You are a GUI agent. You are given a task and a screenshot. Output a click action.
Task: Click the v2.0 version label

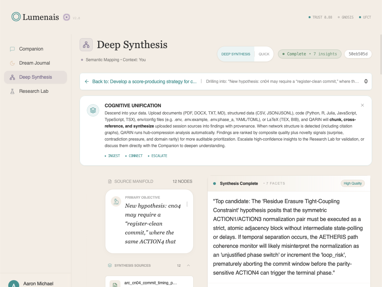point(76,18)
